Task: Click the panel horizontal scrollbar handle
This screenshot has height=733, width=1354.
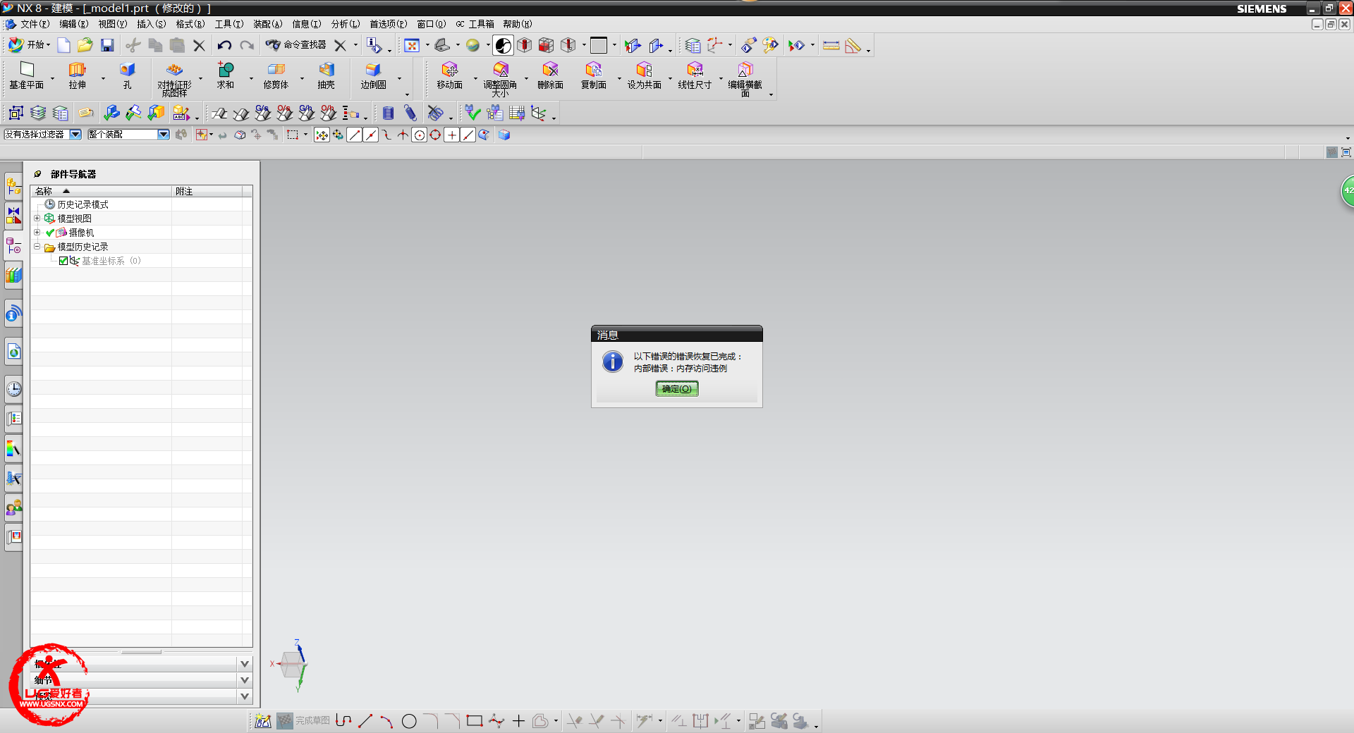Action: click(141, 652)
